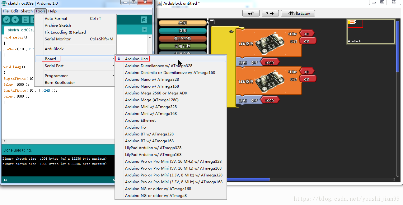Image resolution: width=403 pixels, height=205 pixels.
Task: Switch to the sketch_oct09a tab
Action: 20,30
